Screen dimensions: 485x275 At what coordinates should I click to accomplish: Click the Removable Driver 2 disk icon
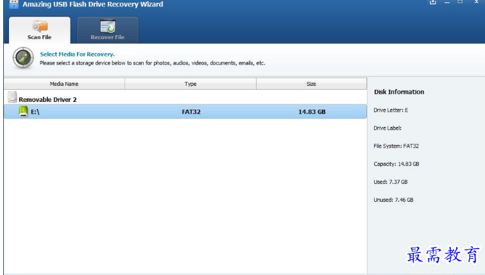[12, 97]
